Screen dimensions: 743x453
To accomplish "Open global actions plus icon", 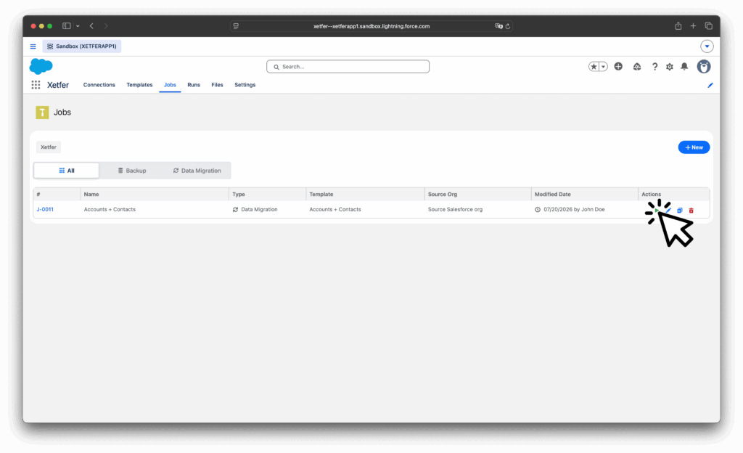I will [618, 67].
